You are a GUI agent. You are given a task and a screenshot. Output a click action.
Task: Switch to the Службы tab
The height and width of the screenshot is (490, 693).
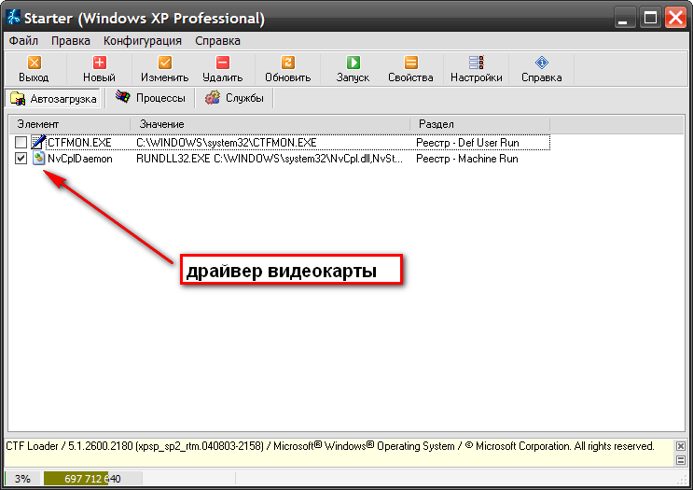point(234,98)
